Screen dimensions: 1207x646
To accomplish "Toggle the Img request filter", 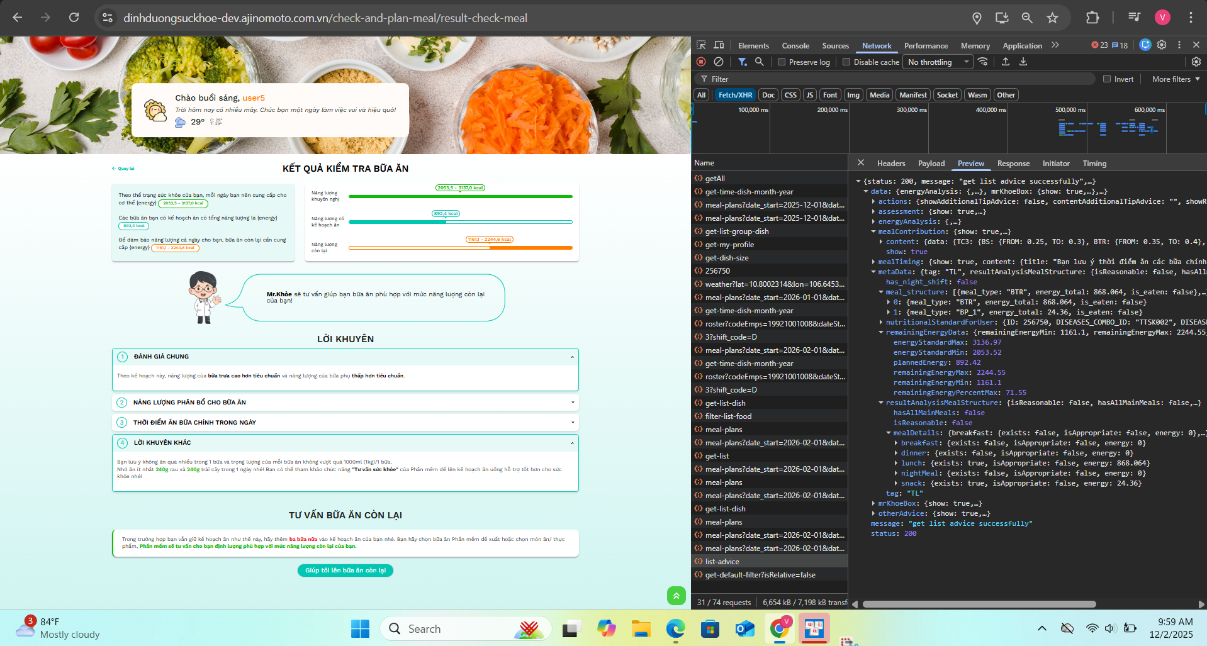I will 853,95.
